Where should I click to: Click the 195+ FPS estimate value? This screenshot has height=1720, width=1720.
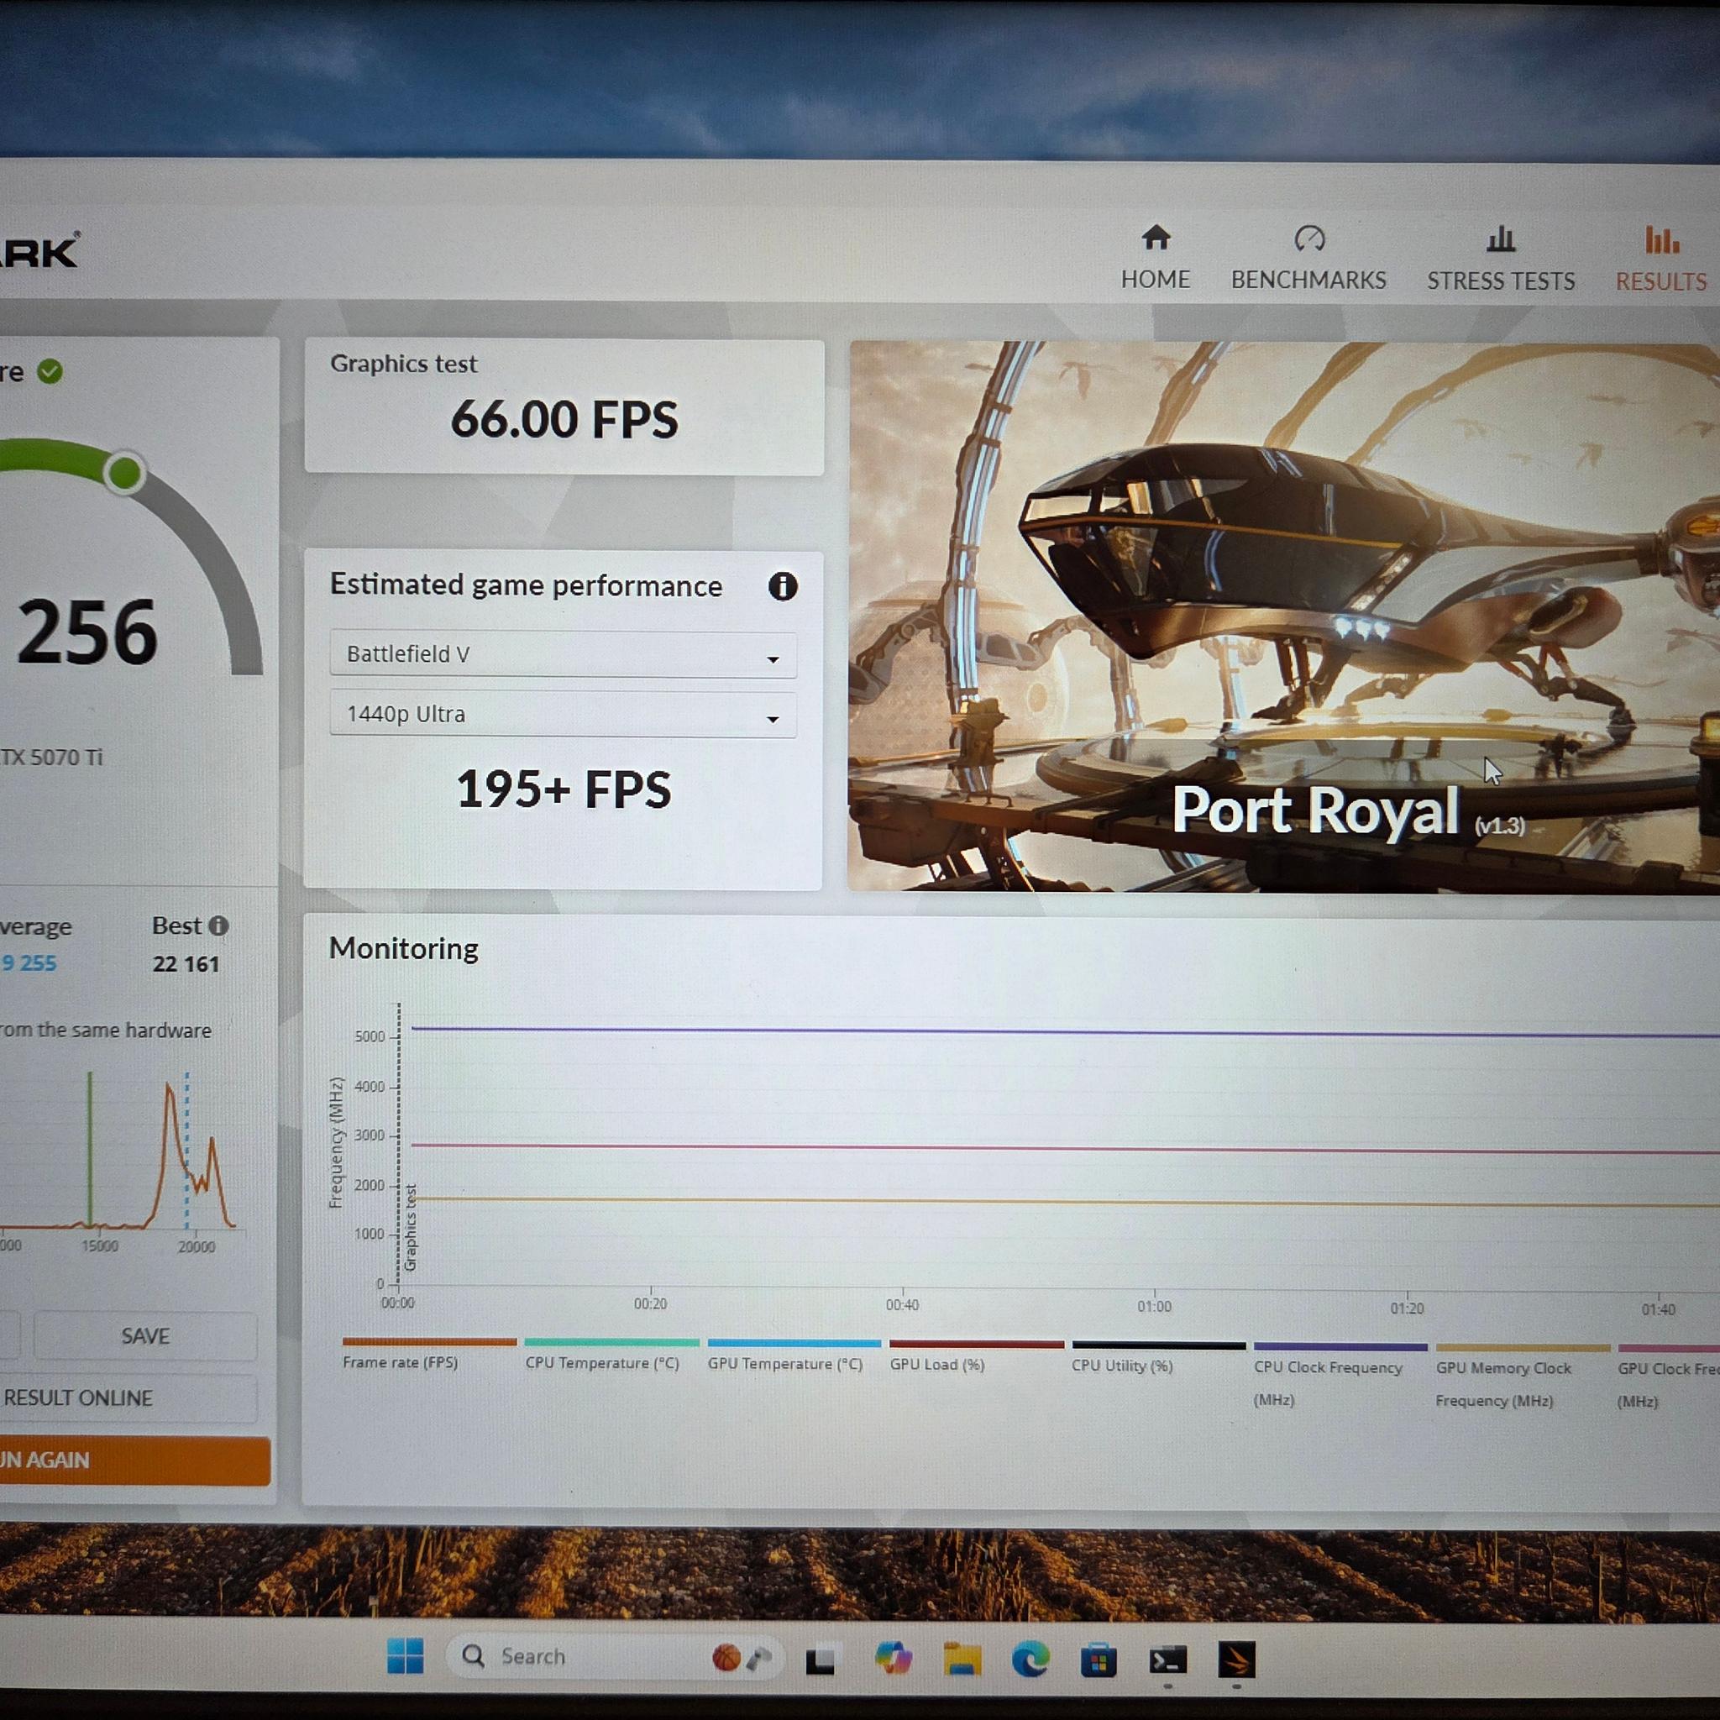pos(563,789)
